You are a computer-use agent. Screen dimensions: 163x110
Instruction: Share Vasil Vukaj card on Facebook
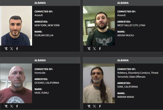[x=17, y=106]
